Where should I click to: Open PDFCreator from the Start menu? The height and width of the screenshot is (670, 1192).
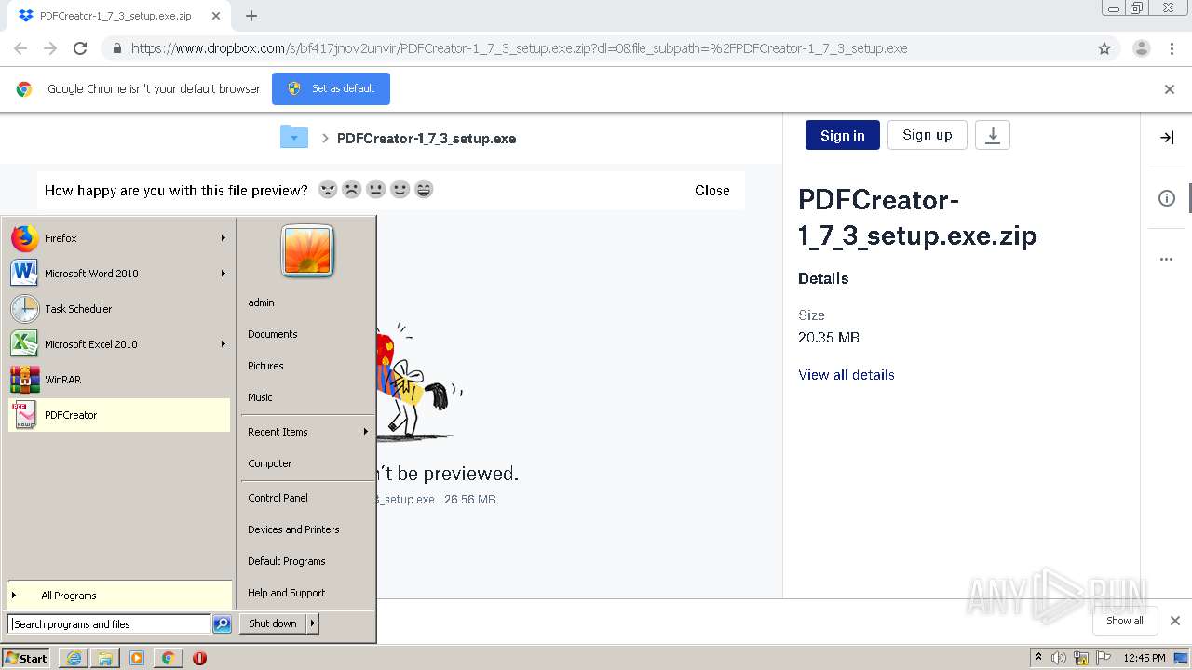119,415
